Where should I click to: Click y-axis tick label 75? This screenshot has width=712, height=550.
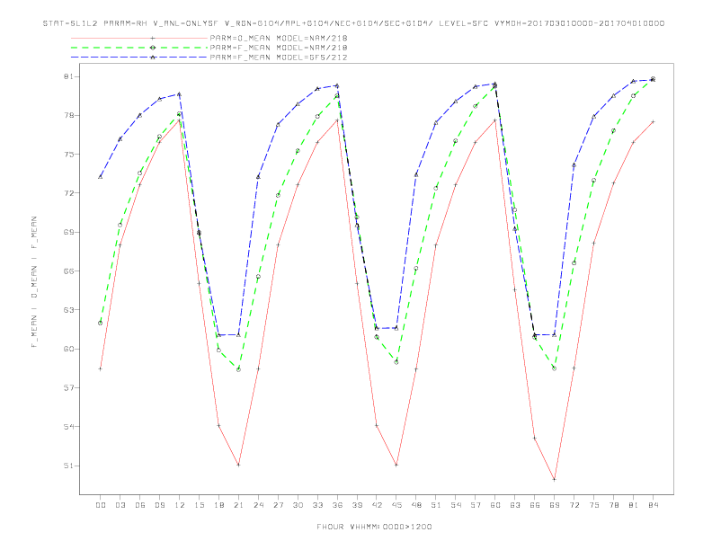coord(68,155)
